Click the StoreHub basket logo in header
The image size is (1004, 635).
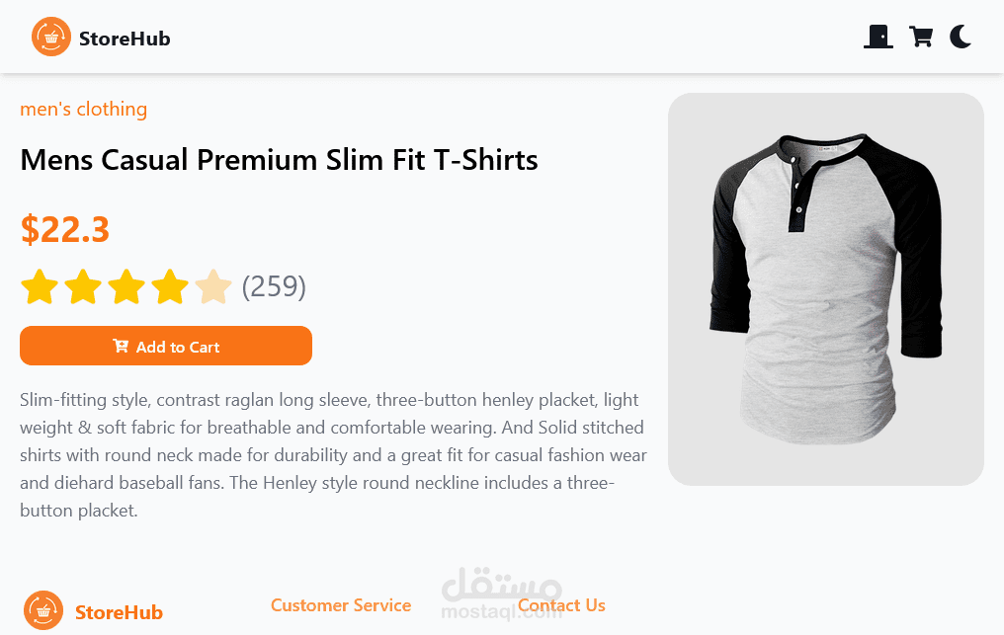[51, 38]
